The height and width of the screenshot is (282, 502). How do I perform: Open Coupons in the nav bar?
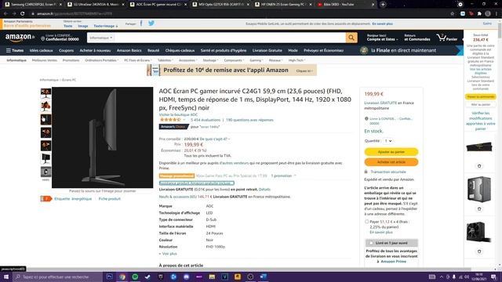[x=66, y=50]
